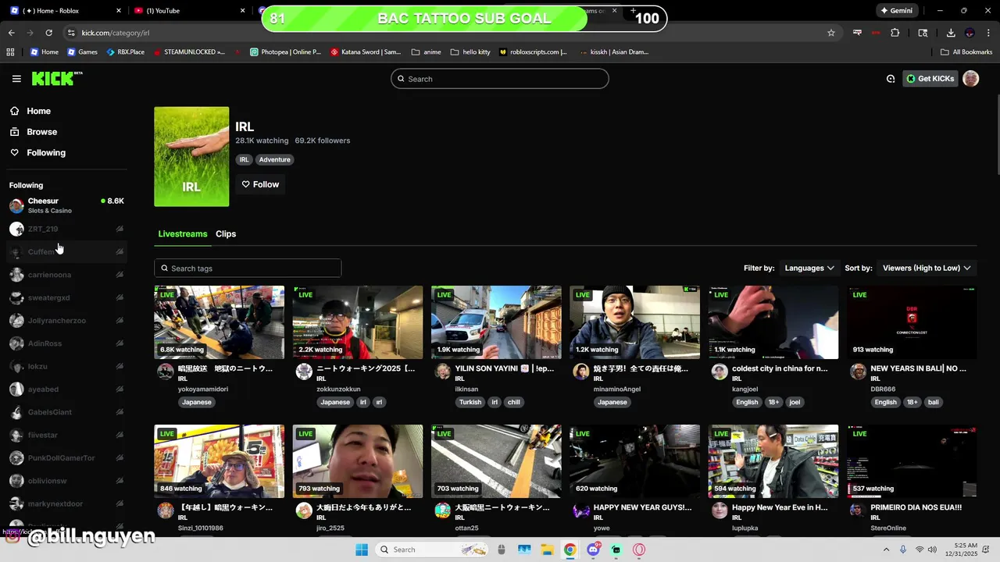Open the Gemini button in Chrome
Viewport: 1000px width, 562px height.
pyautogui.click(x=896, y=11)
